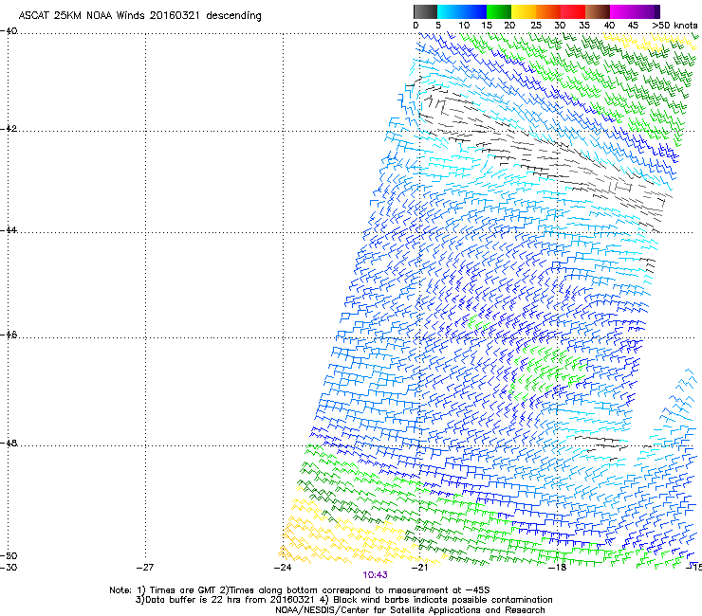Click the cyan-blue 5-15 knots legend segment
This screenshot has height=616, width=702.
point(462,11)
